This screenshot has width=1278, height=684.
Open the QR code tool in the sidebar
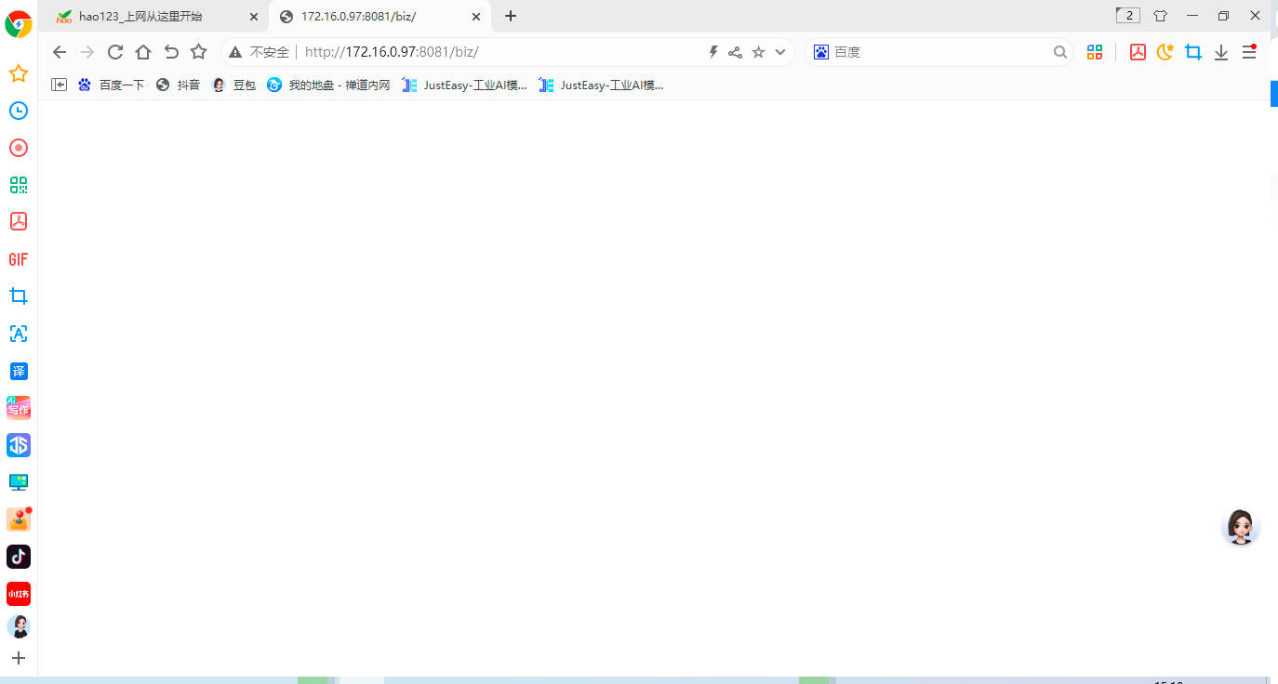pos(19,185)
